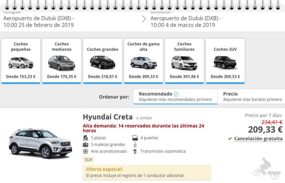Click the crossed-out price 234,41 €
285x183 pixels.
(272, 122)
